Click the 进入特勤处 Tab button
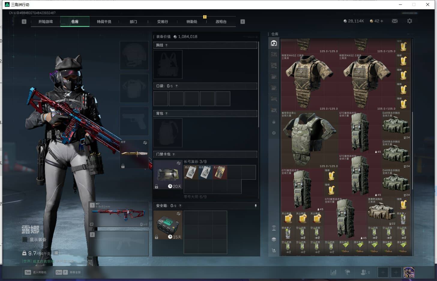Screen dimensions: 437x281 (36, 272)
